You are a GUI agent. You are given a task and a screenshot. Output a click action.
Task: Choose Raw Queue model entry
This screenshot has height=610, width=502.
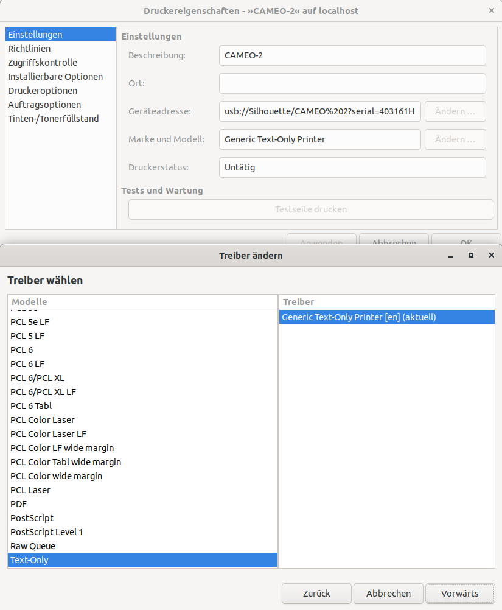[33, 546]
